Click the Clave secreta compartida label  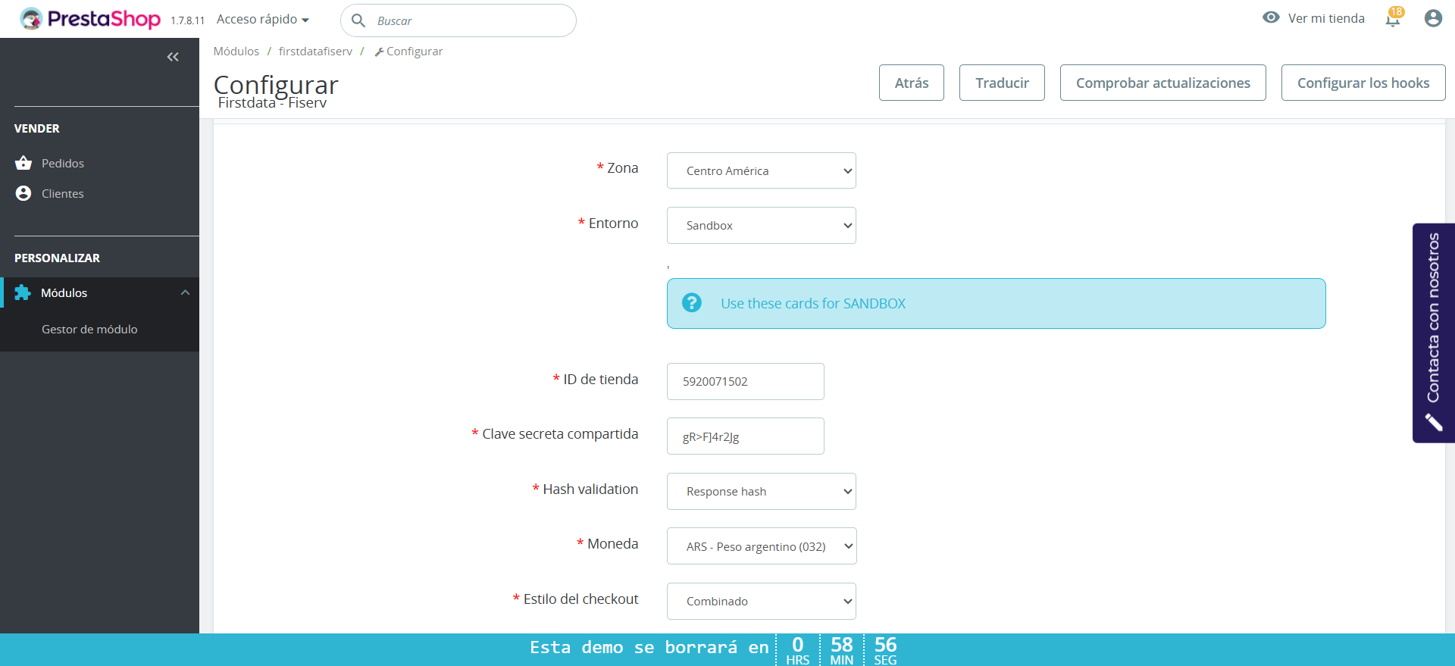pyautogui.click(x=561, y=434)
